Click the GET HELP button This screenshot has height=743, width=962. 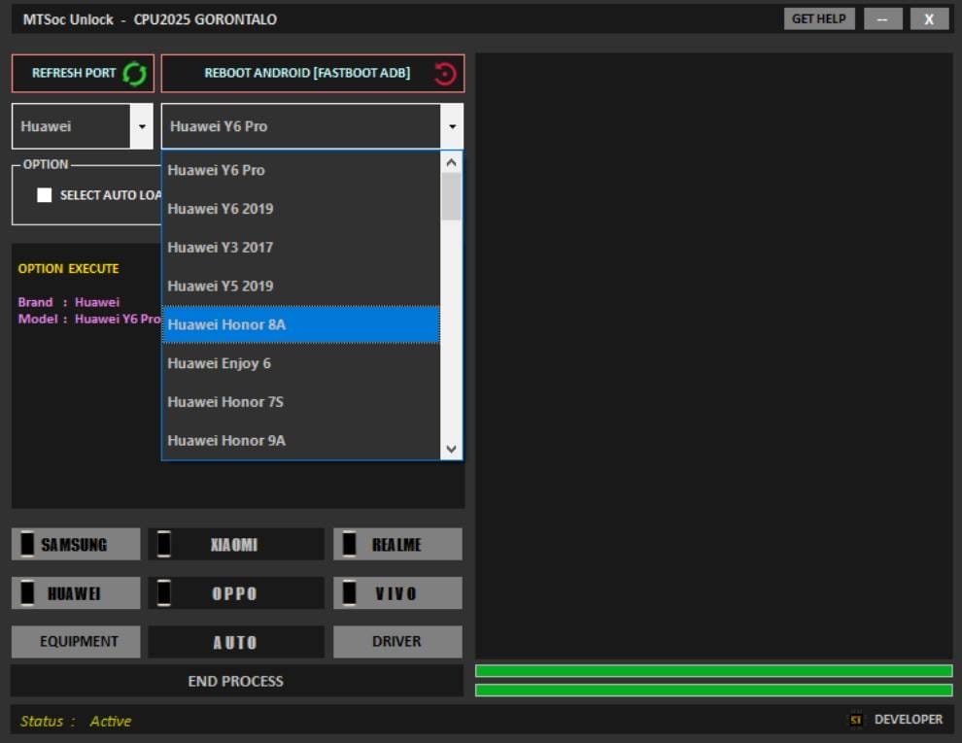click(x=818, y=17)
